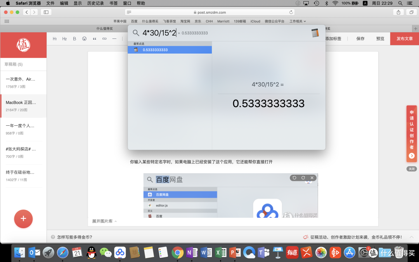Click the H1 heading format icon
The height and width of the screenshot is (262, 419).
point(55,39)
